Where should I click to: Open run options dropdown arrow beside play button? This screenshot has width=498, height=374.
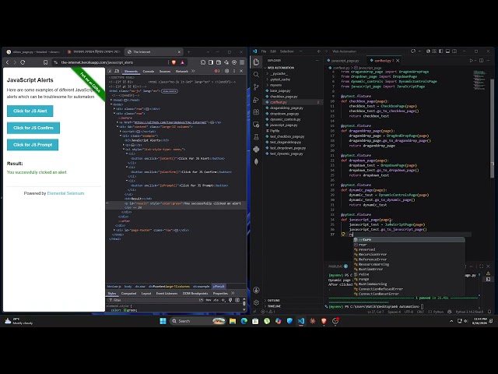tap(475, 61)
